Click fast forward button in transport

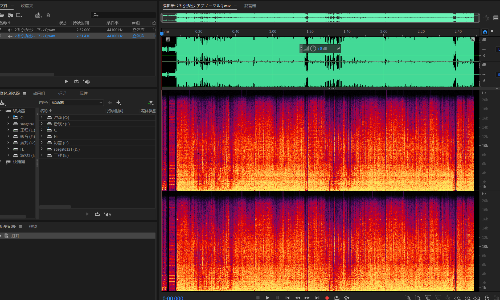(307, 298)
